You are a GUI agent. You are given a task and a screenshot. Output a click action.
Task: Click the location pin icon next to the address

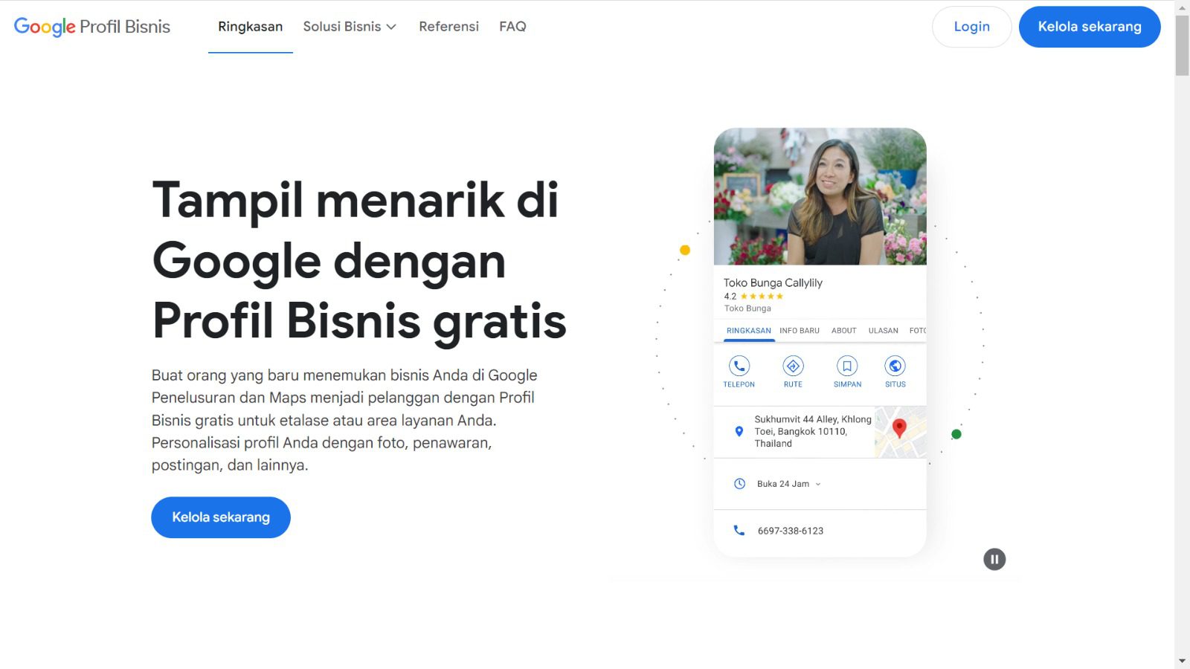(739, 430)
